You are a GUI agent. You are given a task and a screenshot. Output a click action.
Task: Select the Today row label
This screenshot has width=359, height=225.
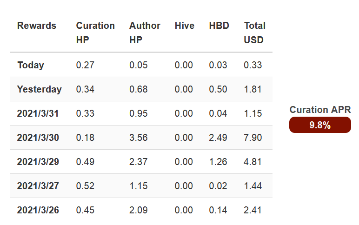point(31,65)
